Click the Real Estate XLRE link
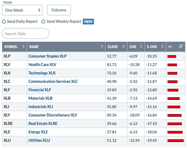 (x=43, y=124)
